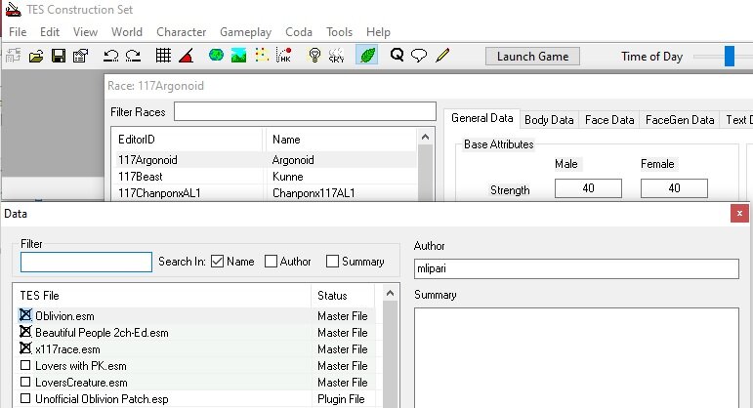Click the Filter Races input field
The image size is (753, 408).
click(305, 111)
